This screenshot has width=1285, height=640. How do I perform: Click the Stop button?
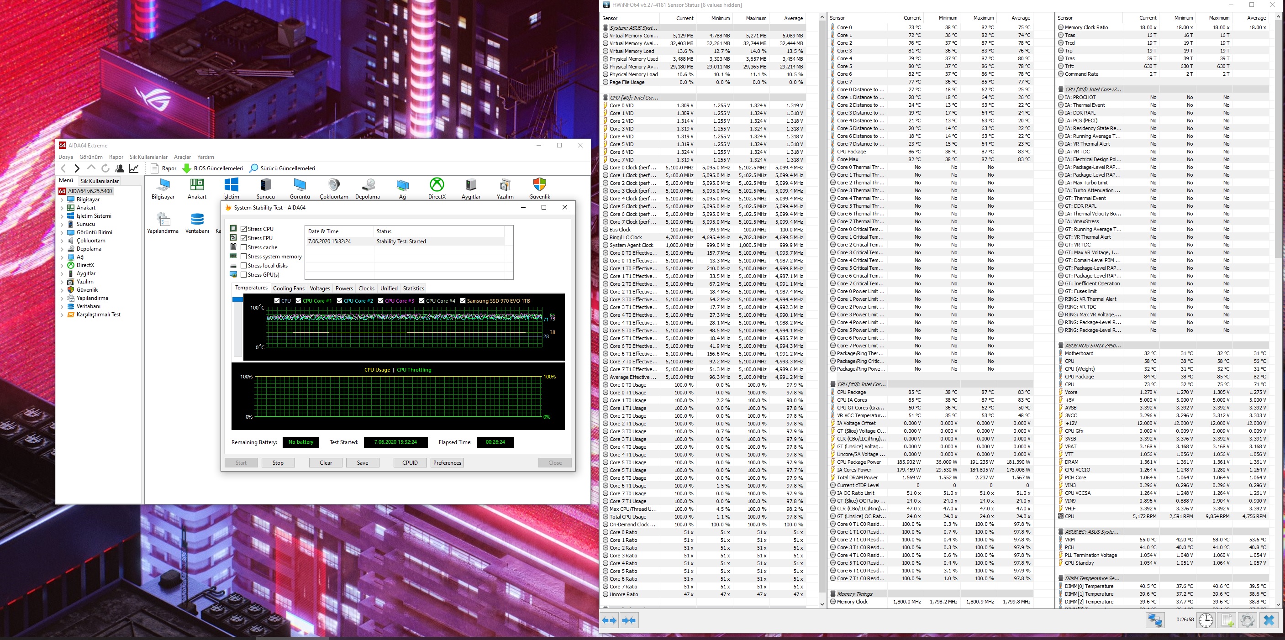(x=278, y=463)
